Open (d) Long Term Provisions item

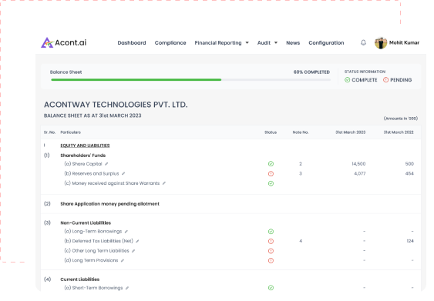point(91,260)
